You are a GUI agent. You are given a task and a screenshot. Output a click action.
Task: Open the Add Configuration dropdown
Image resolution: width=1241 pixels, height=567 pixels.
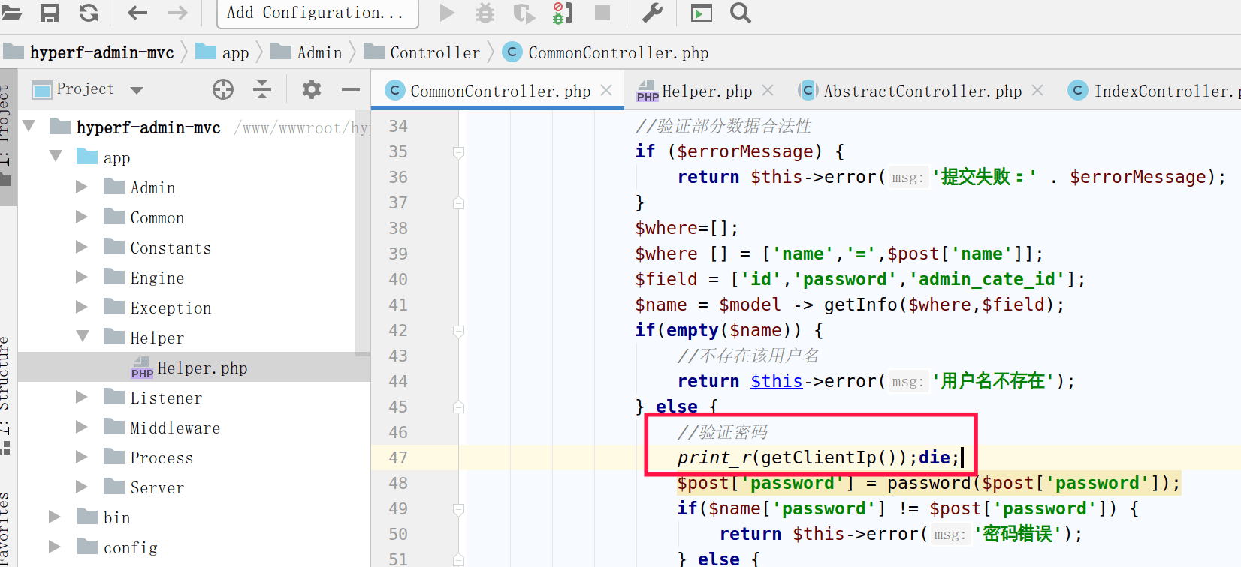pos(317,13)
